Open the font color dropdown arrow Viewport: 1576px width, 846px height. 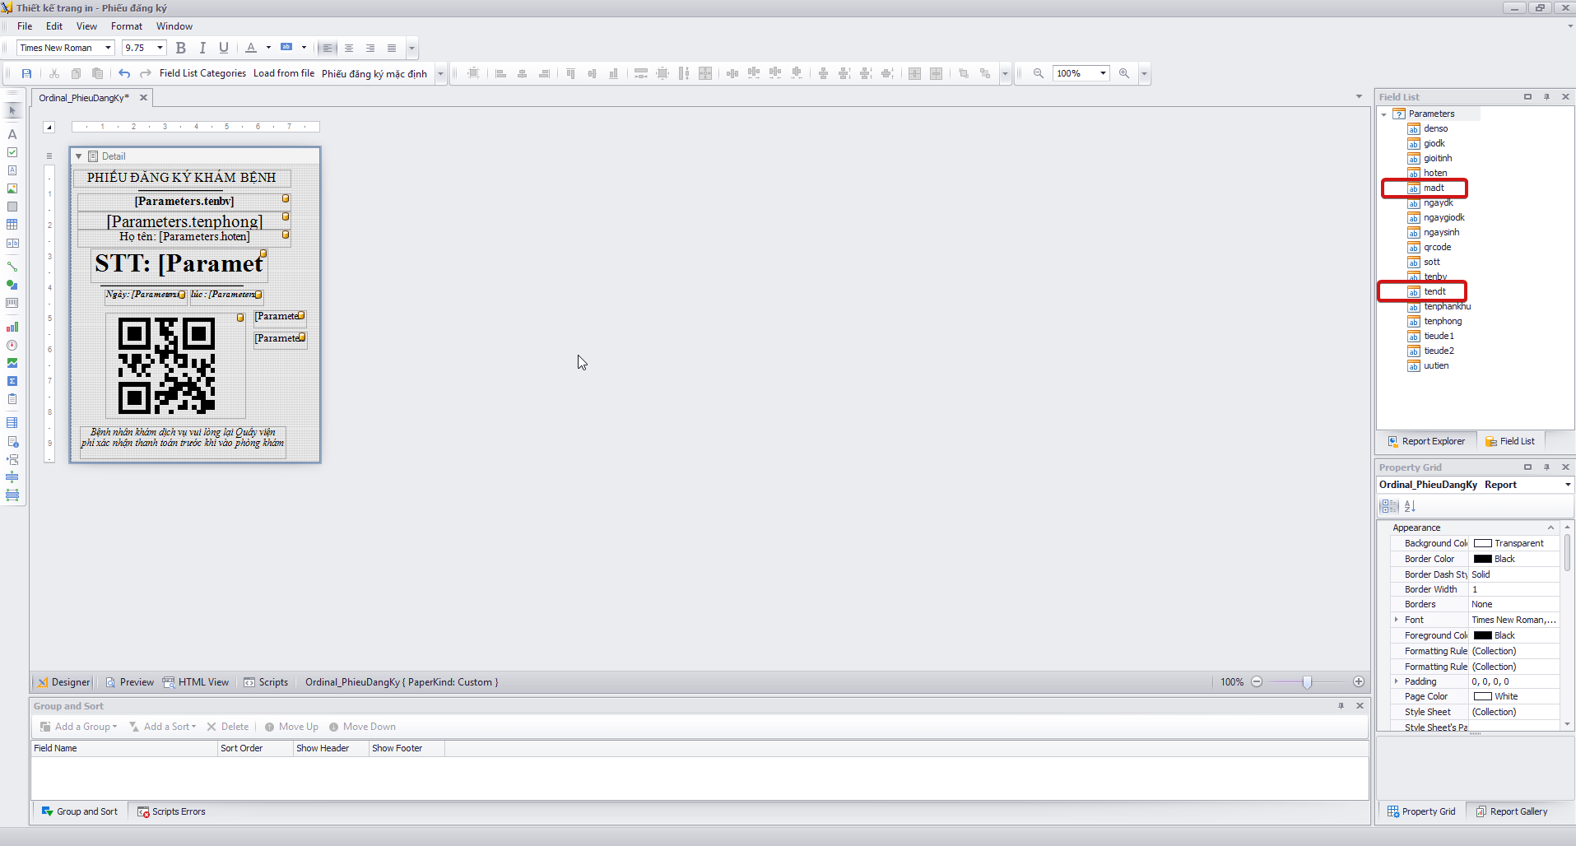268,48
